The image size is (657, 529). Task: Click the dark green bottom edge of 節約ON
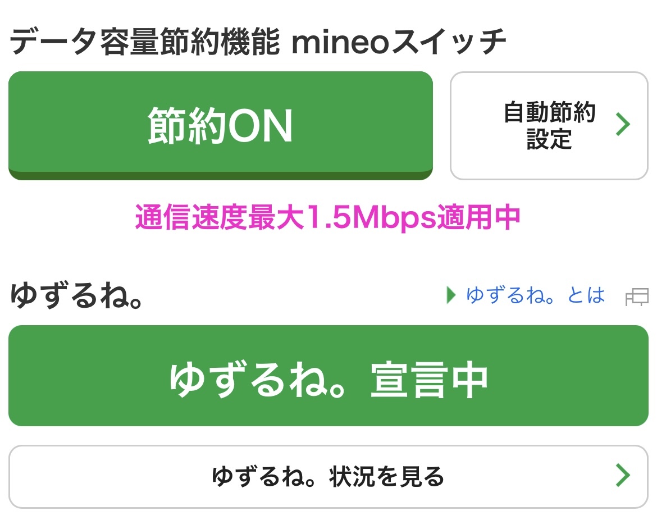[x=220, y=176]
